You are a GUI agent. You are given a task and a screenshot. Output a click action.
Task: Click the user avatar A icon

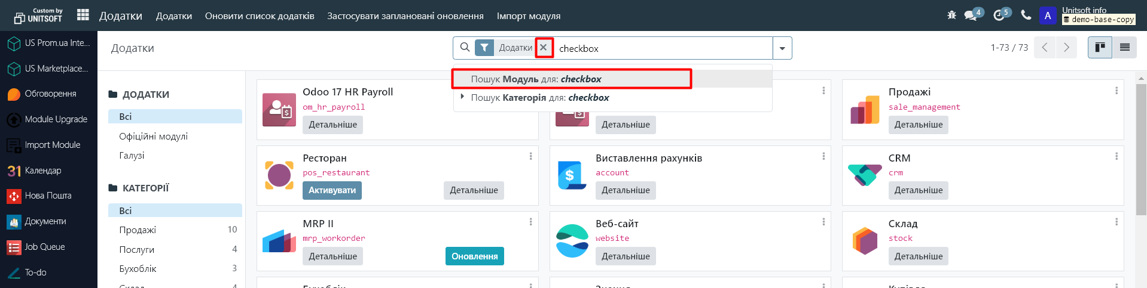[x=1048, y=16]
